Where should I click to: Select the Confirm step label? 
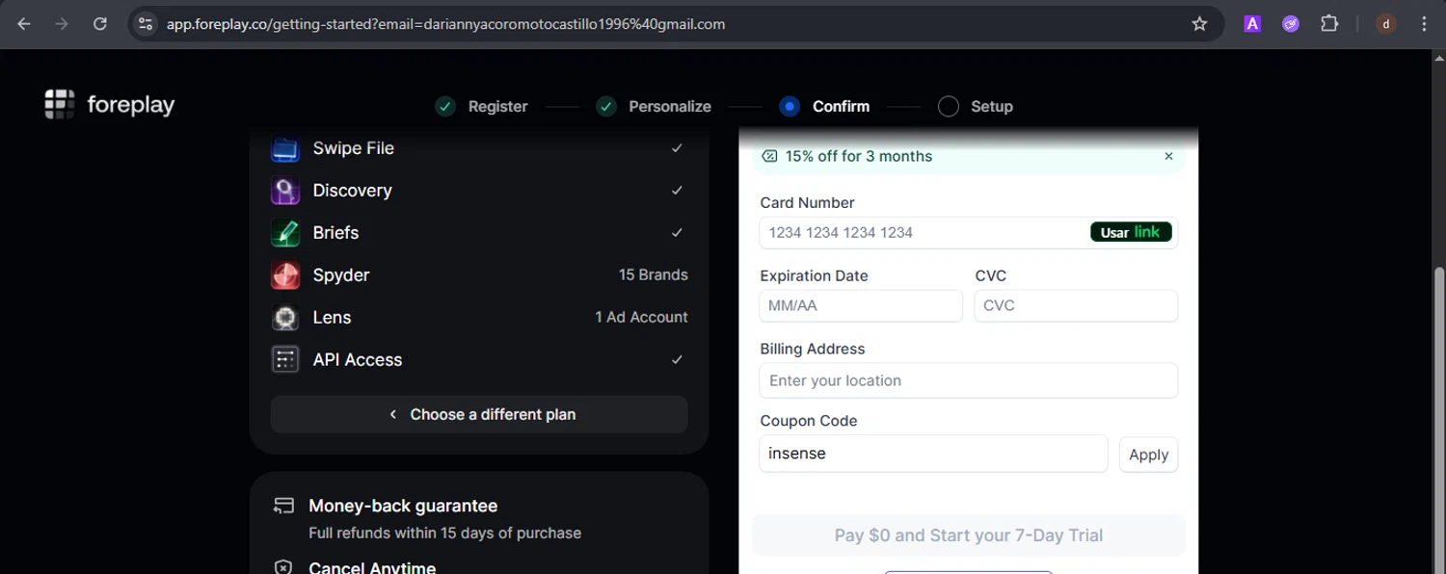(841, 107)
